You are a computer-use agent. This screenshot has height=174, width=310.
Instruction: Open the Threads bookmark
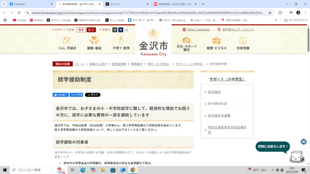(59, 20)
